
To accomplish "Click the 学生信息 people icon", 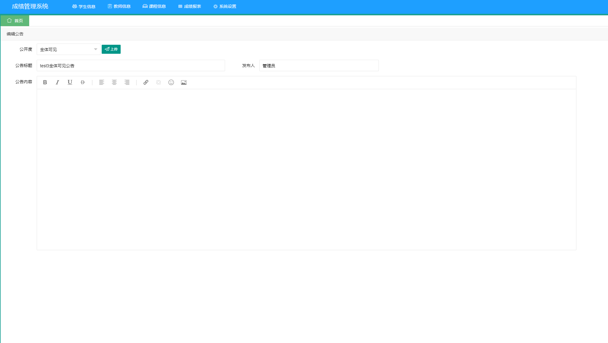I will pyautogui.click(x=74, y=6).
